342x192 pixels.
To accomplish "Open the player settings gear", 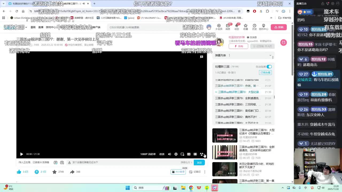I will pos(176,154).
